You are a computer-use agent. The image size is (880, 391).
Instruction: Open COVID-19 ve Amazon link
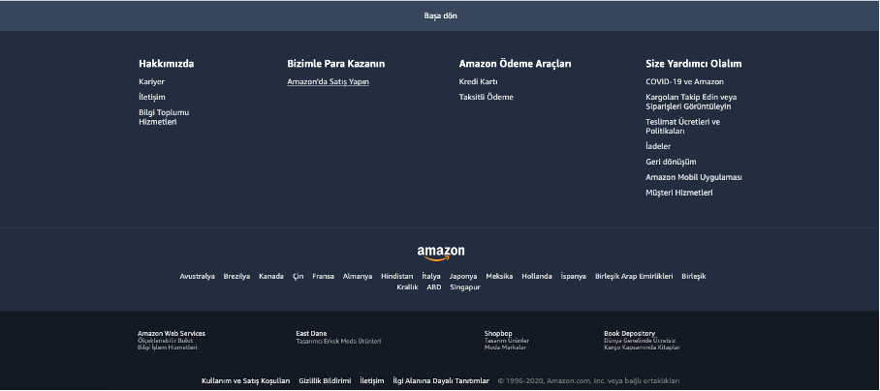tap(684, 82)
